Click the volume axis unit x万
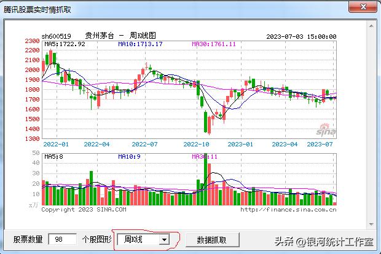This screenshot has width=381, height=254. 34,205
